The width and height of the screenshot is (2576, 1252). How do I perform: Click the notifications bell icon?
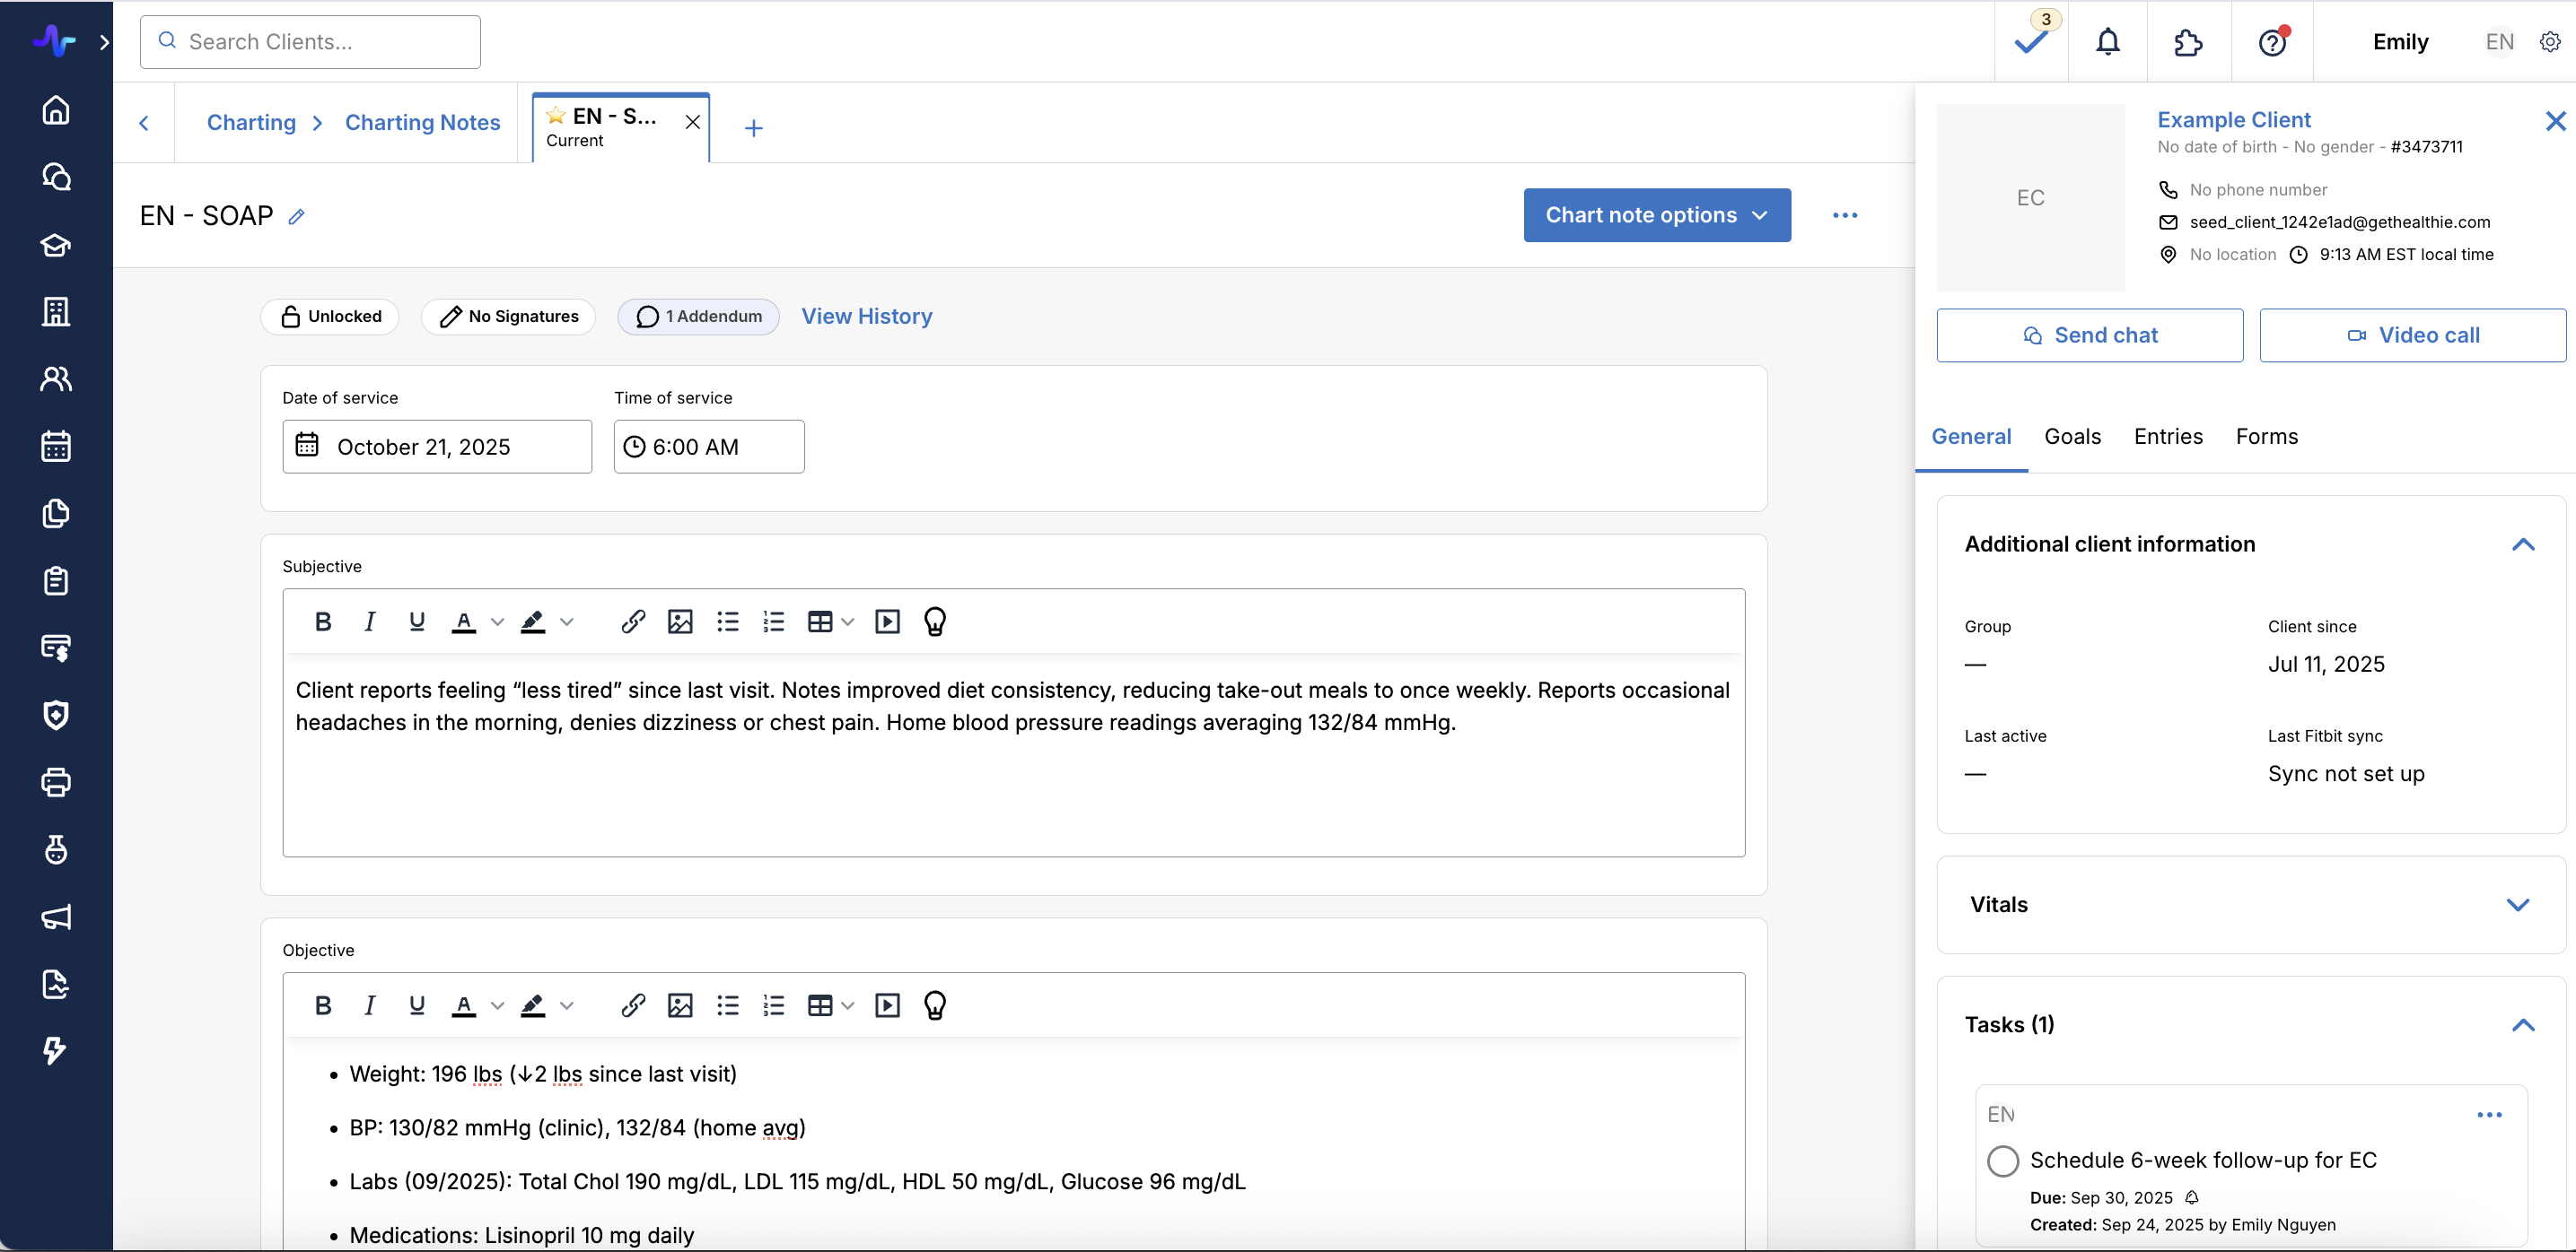[2107, 42]
